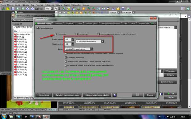
Task: Click the 'OK' button in the dialog
Action: (x=137, y=95)
